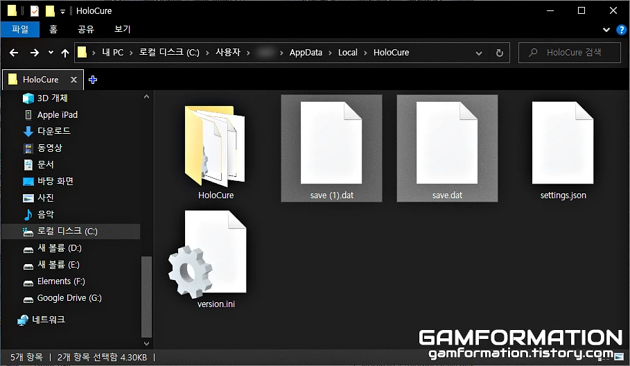Open the address bar history dropdown

[x=478, y=53]
